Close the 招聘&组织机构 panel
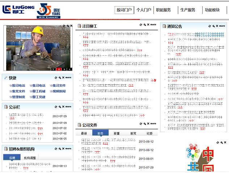The height and width of the screenshot is (173, 229). pyautogui.click(x=63, y=149)
